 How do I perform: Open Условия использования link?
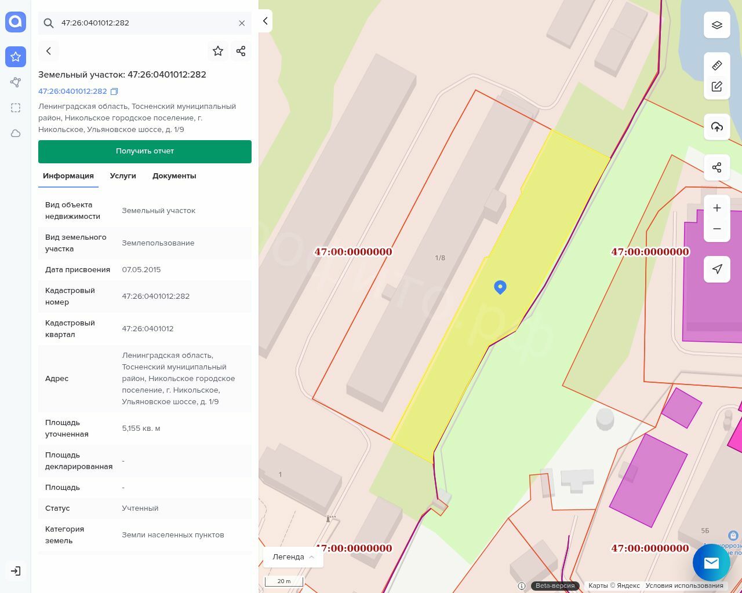tap(684, 585)
